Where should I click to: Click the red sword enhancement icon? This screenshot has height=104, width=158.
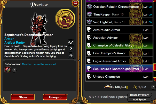[7, 70]
